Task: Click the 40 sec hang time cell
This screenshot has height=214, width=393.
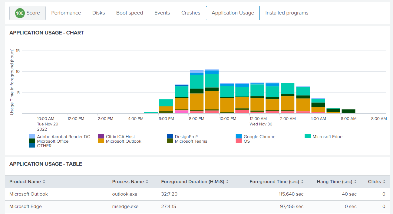Action: [x=349, y=194]
